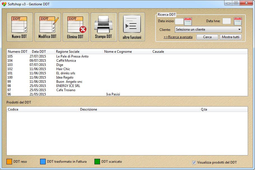
Task: Sort by the Numero DDT column header
Action: (18, 52)
